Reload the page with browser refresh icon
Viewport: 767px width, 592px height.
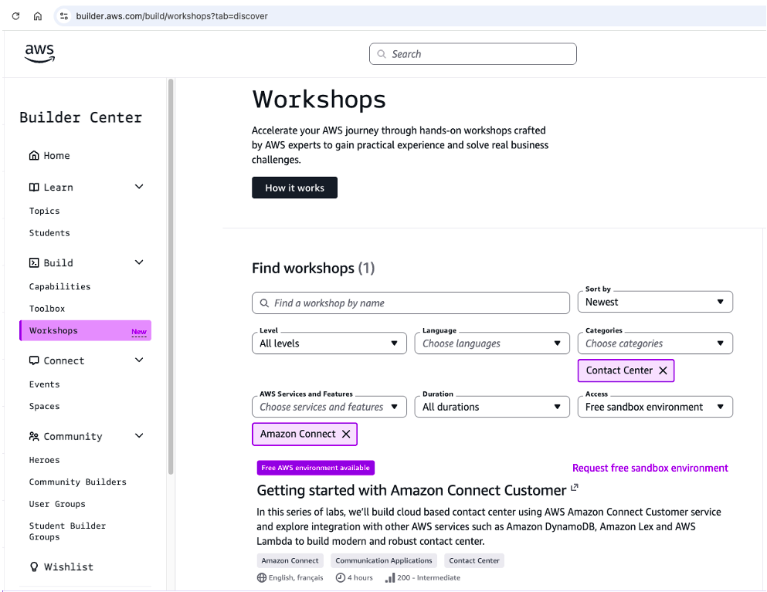(15, 16)
